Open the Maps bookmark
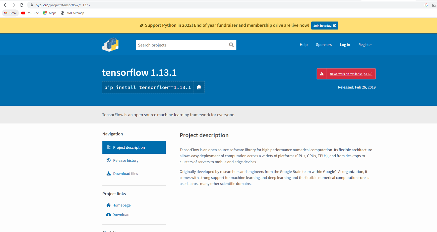 pos(50,13)
